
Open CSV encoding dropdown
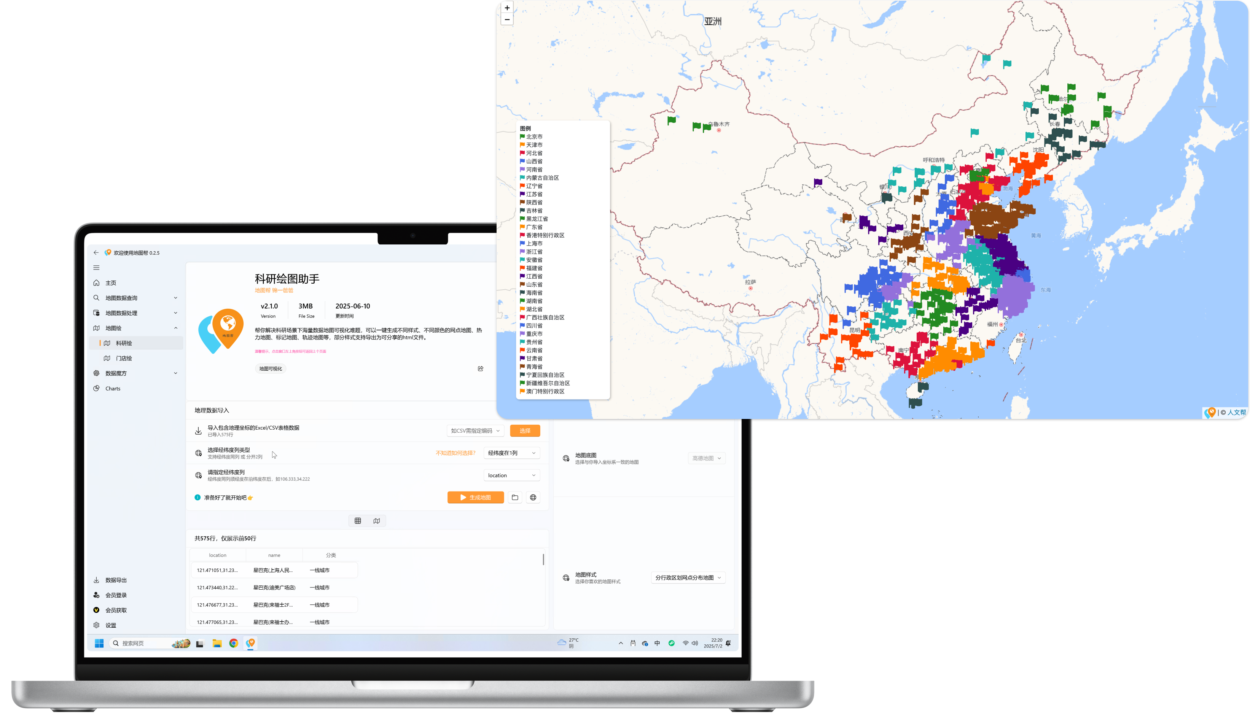pos(475,431)
